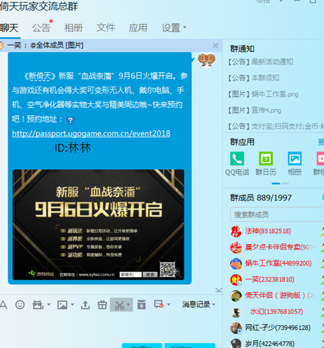Select member 网红-子少(739496128)
The width and height of the screenshot is (324, 348).
coord(278,328)
